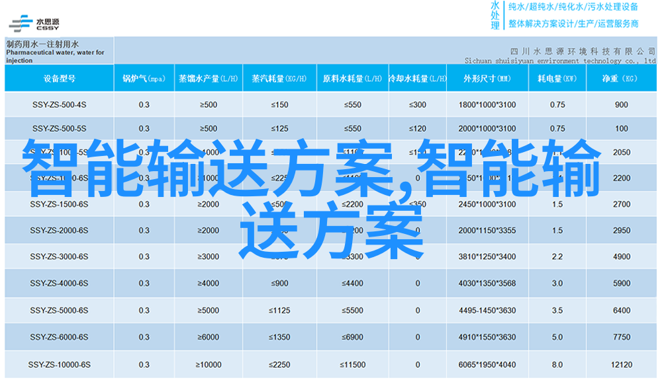
Task: Click the net weight 5900 cell
Action: pyautogui.click(x=622, y=284)
